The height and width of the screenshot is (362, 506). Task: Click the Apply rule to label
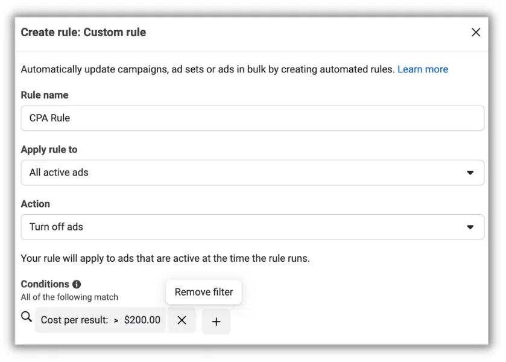(49, 150)
